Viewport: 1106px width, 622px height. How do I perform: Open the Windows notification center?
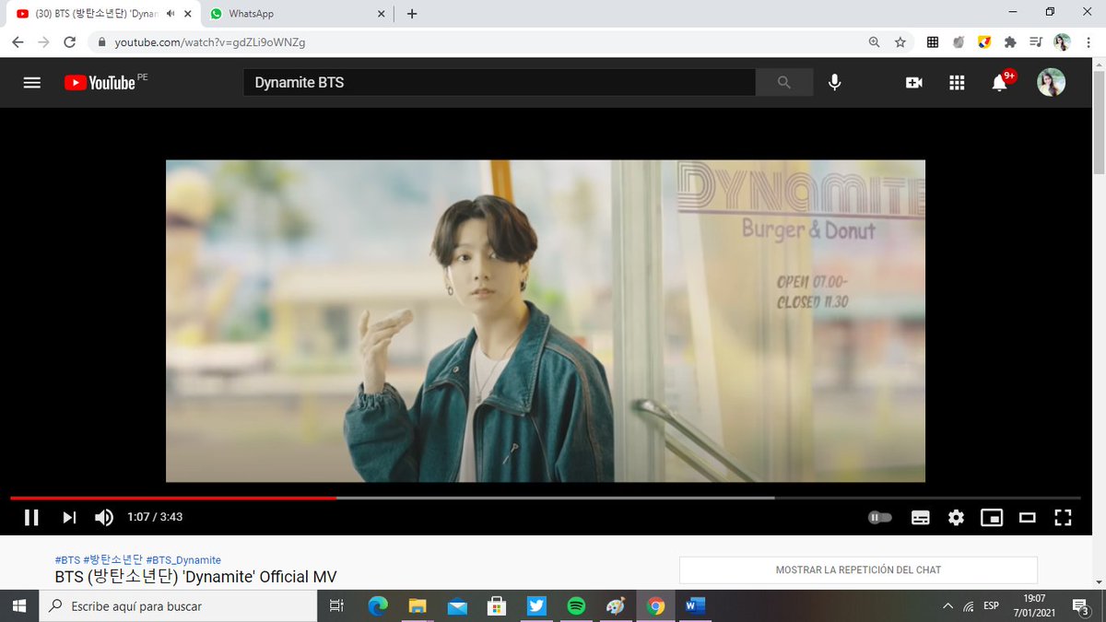tap(1082, 605)
